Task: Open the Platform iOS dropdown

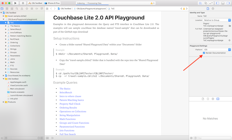Action: pyautogui.click(x=217, y=50)
